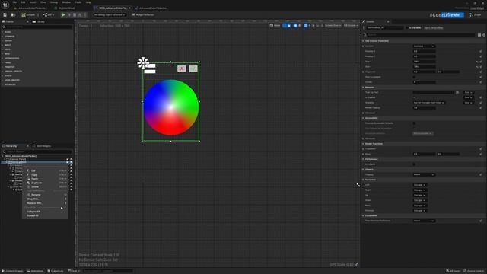Toggle the Is Variable checkbox

pos(407,27)
